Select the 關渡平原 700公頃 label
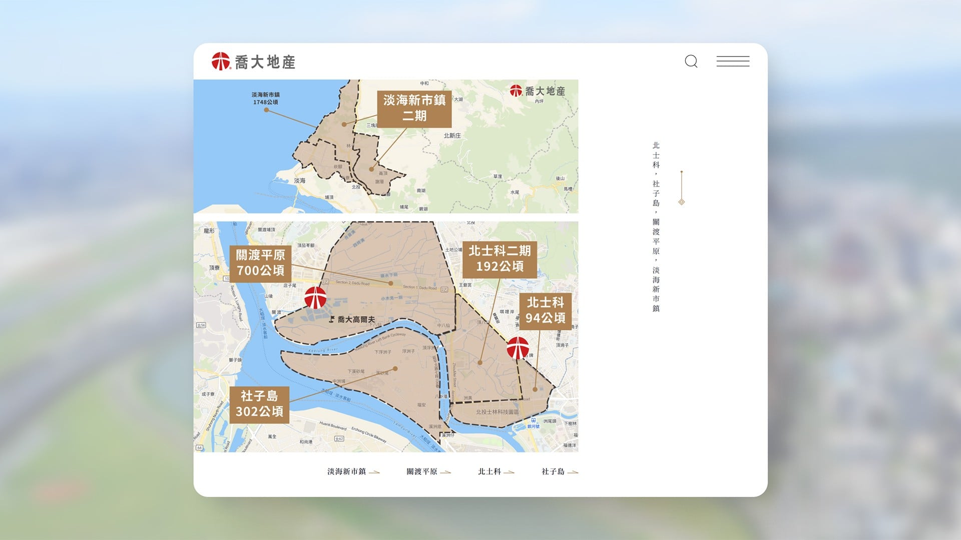Viewport: 961px width, 540px height. coord(260,263)
